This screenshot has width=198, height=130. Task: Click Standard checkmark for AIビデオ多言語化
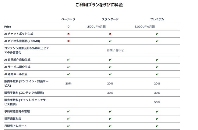[110, 41]
